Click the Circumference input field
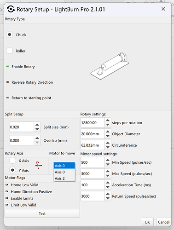Screen dimensions: 174x230 pyautogui.click(x=93, y=145)
